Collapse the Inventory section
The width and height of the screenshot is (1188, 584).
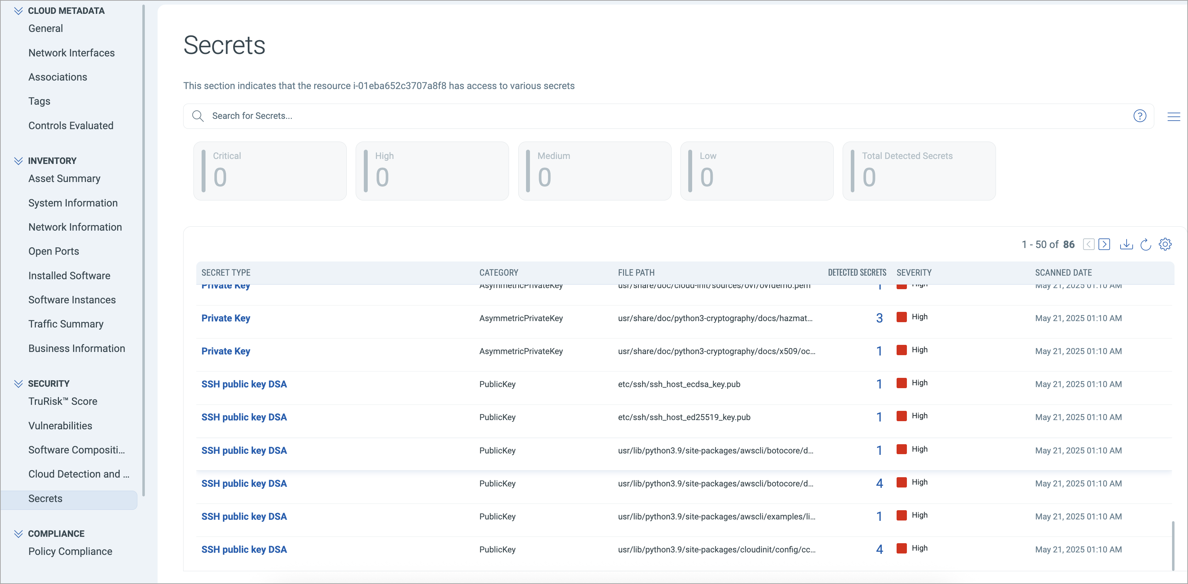[18, 161]
